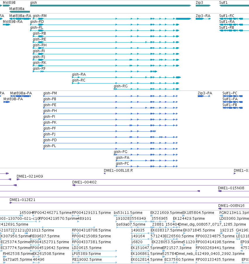The image size is (249, 264).
Task: Click the Sulf1 gene label
Action: pos(223,3)
